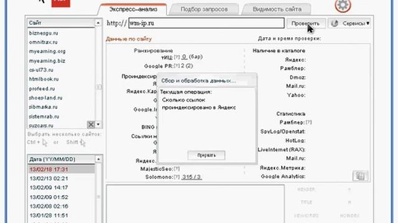Click the site list scroll-down arrow
The width and height of the screenshot is (398, 223).
pyautogui.click(x=98, y=125)
